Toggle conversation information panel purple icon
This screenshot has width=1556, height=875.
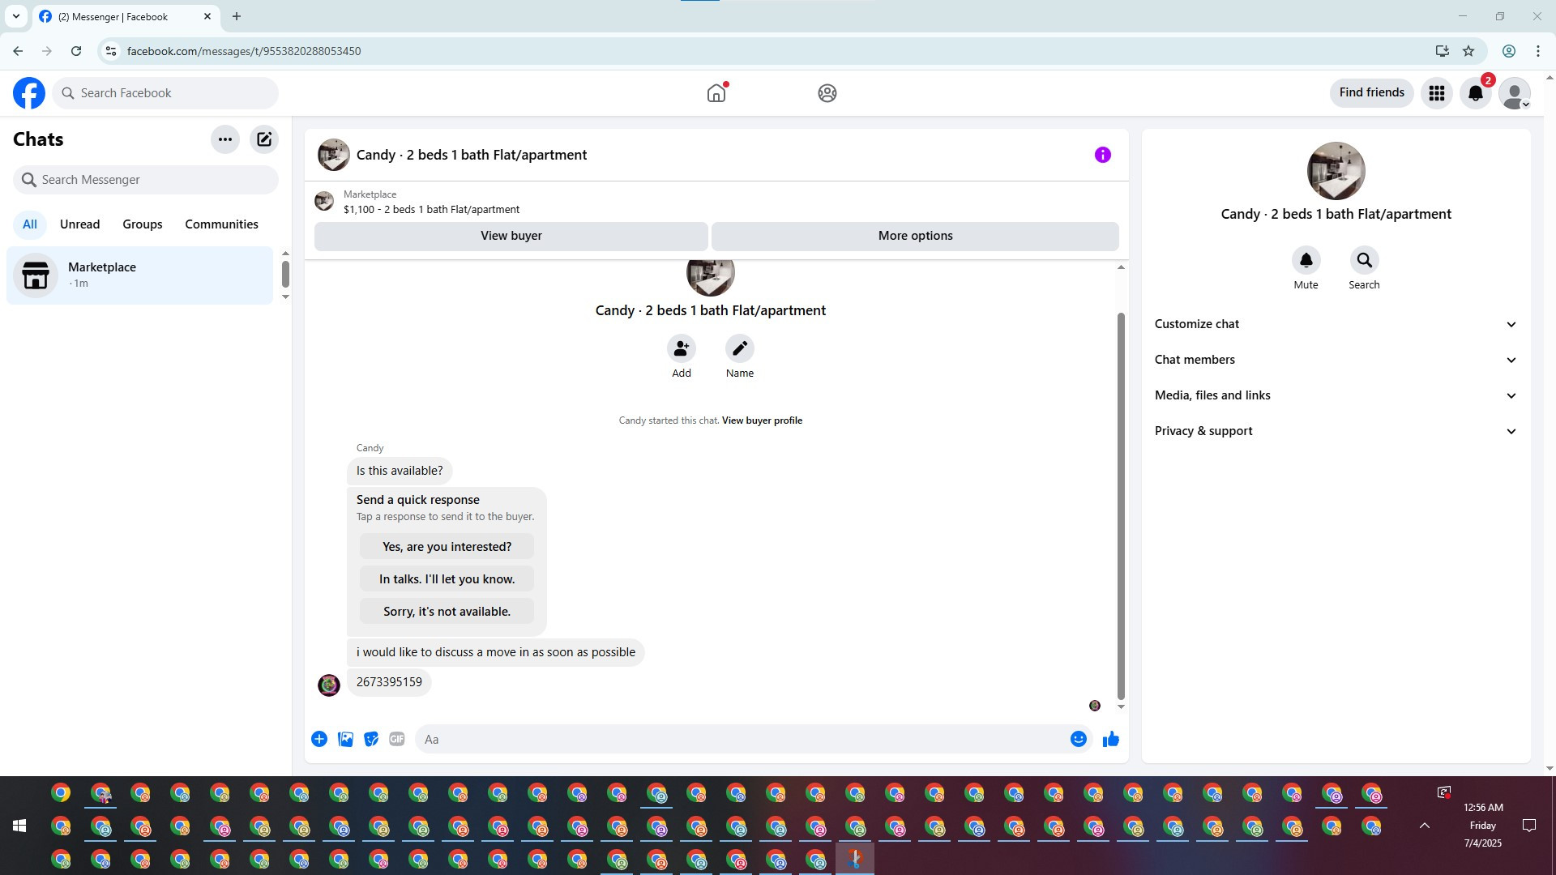1102,155
